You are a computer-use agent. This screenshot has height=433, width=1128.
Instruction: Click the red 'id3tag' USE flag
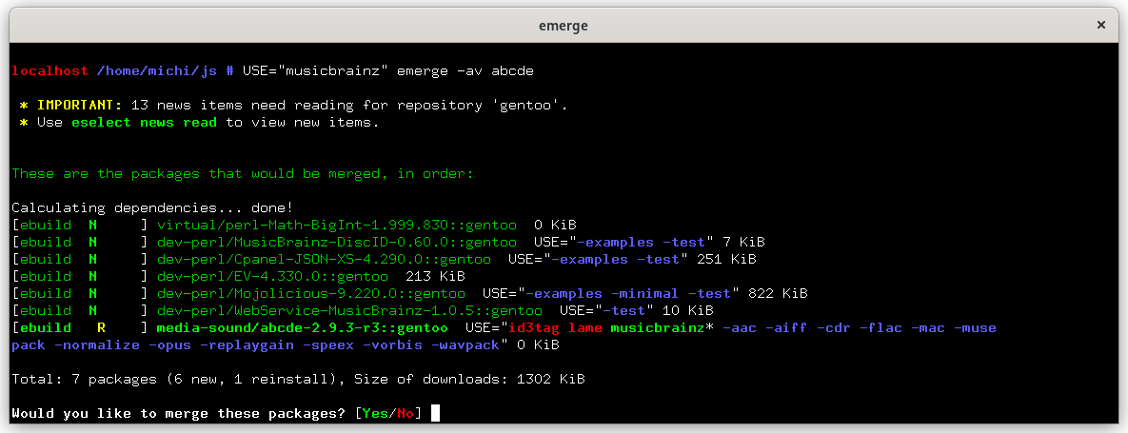532,328
